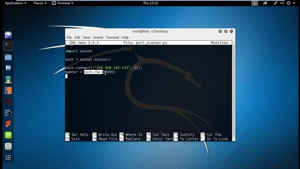Click the word 'banner' in the code
Viewport: 300px width, 169px height.
(x=72, y=72)
